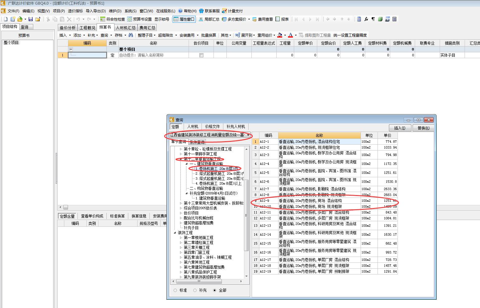Select 标准 radio button
Screen dimensions: 480x308
[x=175, y=290]
